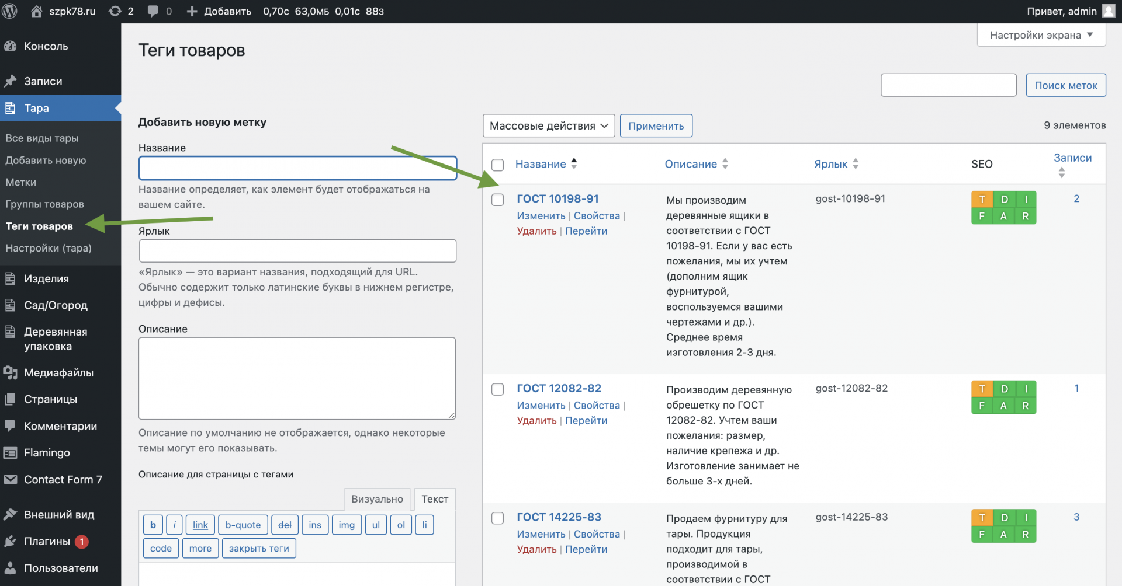Expand Настройки экрана panel
Image resolution: width=1122 pixels, height=586 pixels.
pos(1041,35)
